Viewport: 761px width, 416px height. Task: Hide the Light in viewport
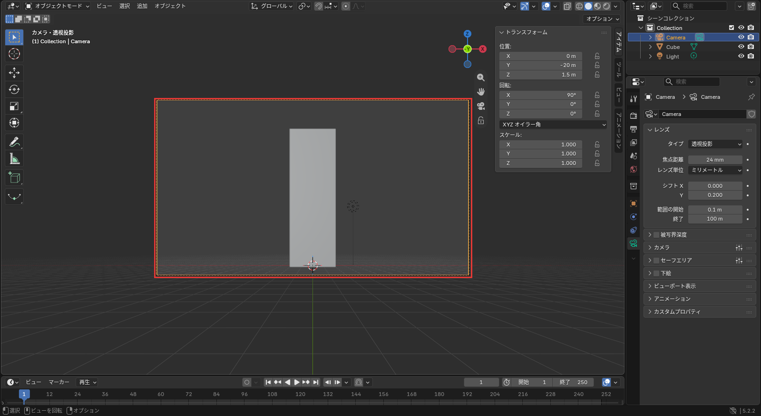click(741, 56)
